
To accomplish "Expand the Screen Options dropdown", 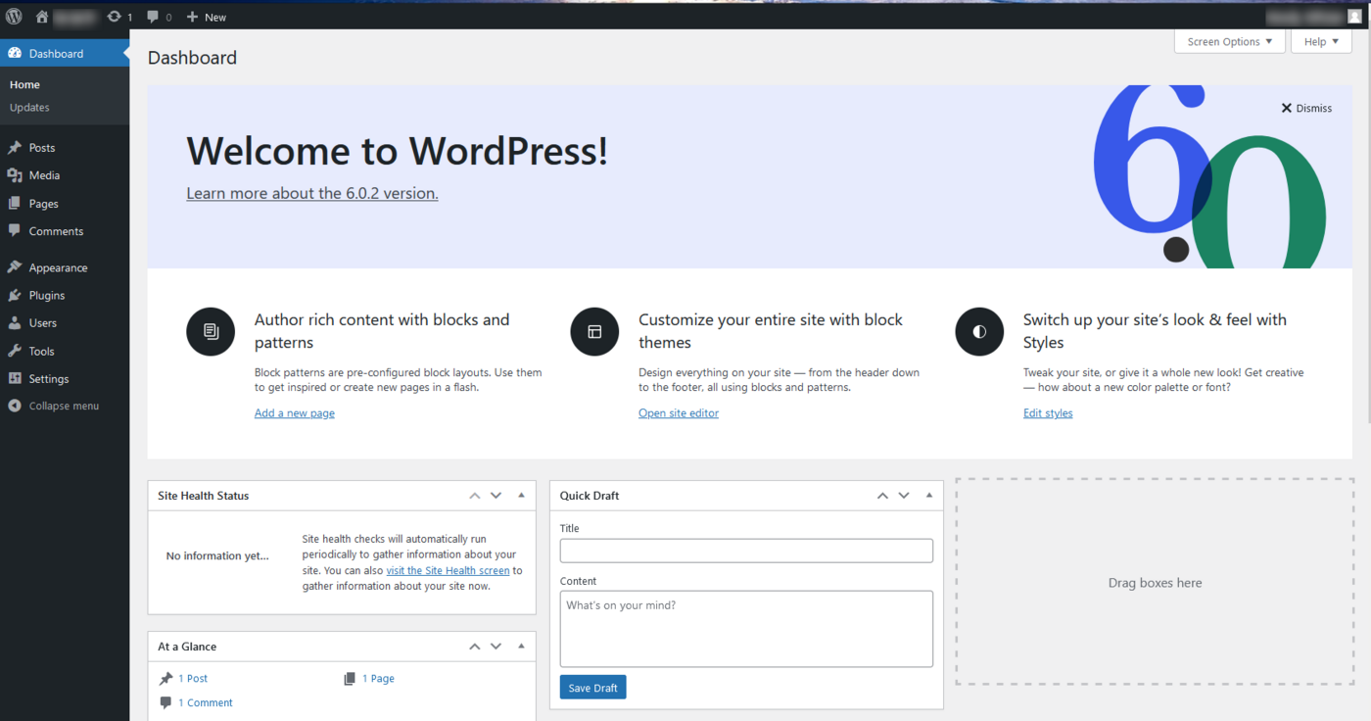I will tap(1229, 42).
